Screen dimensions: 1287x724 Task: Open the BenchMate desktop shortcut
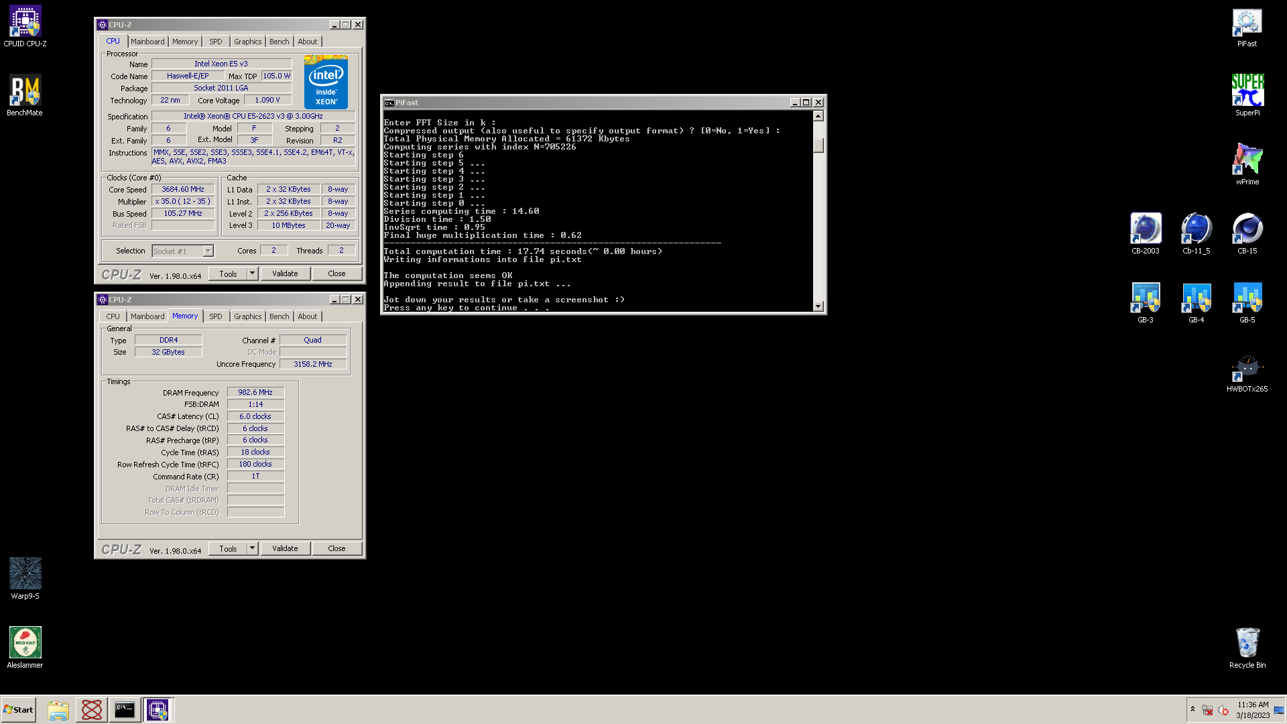click(25, 95)
